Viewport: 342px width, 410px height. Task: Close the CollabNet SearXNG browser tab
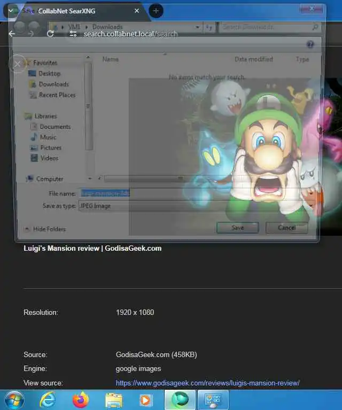click(136, 11)
